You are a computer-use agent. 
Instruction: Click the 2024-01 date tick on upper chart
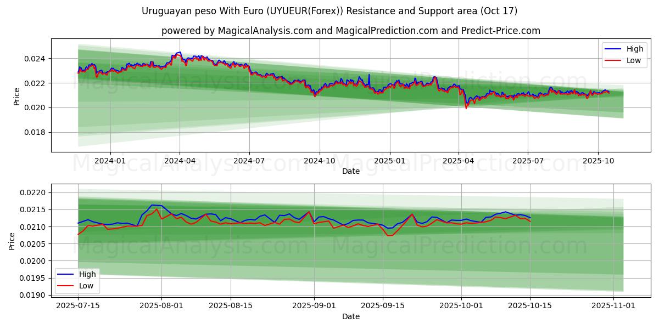110,161
